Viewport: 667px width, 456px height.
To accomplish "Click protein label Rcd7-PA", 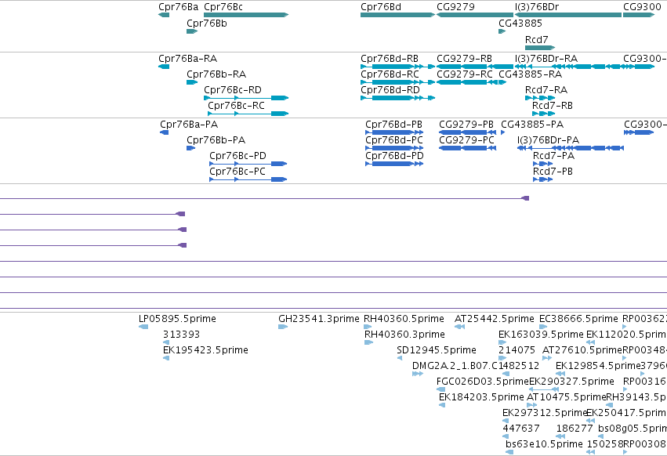I will click(x=554, y=156).
